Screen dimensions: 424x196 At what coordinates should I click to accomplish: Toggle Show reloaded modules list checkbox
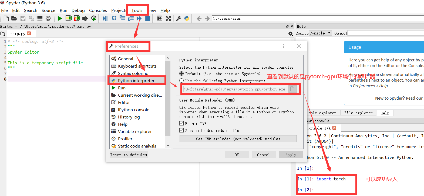181,130
